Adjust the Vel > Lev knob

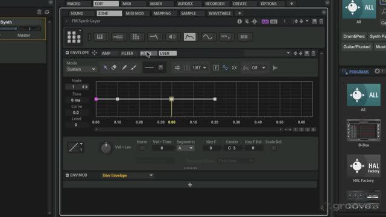tap(106, 148)
